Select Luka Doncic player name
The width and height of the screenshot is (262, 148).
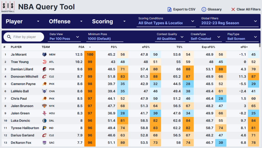click(x=20, y=121)
